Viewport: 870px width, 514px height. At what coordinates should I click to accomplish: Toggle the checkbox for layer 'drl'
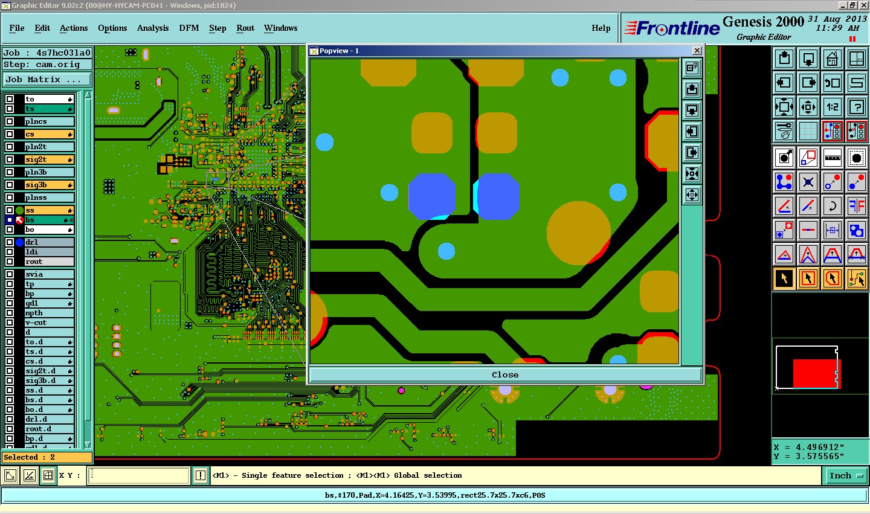[10, 242]
